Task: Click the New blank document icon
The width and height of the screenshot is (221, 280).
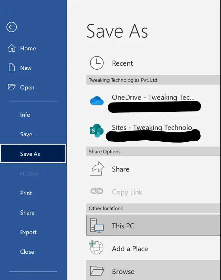Action: [x=12, y=67]
